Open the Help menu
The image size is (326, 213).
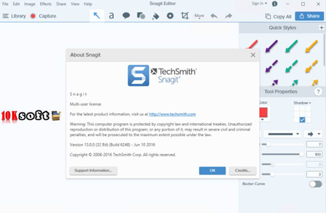tap(88, 4)
